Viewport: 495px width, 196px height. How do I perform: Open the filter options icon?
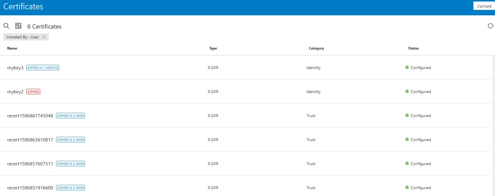pos(18,26)
